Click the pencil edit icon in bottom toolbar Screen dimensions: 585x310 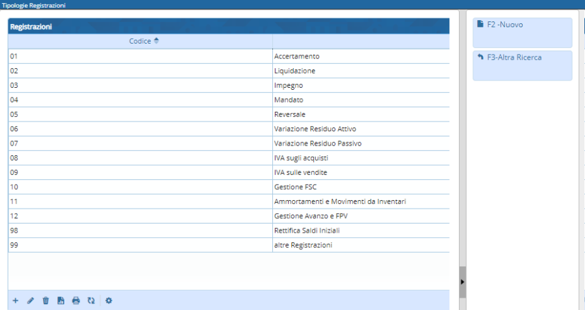(31, 300)
